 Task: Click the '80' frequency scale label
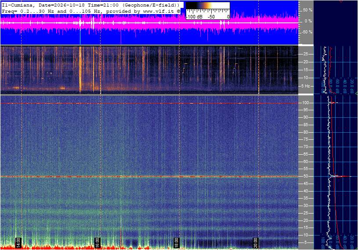305,132
